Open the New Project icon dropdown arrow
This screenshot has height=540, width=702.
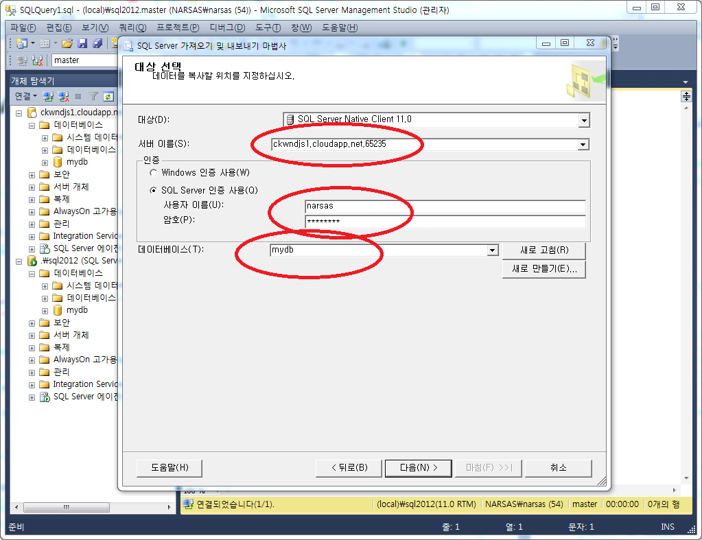click(x=32, y=43)
